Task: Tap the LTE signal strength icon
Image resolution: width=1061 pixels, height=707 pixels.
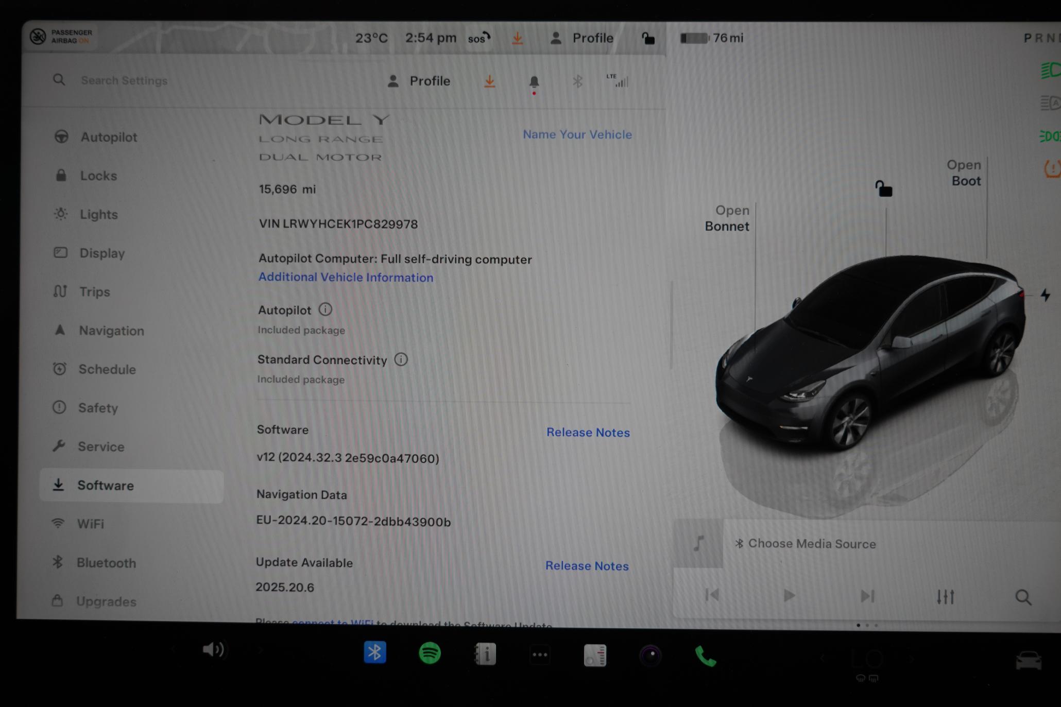Action: tap(618, 80)
